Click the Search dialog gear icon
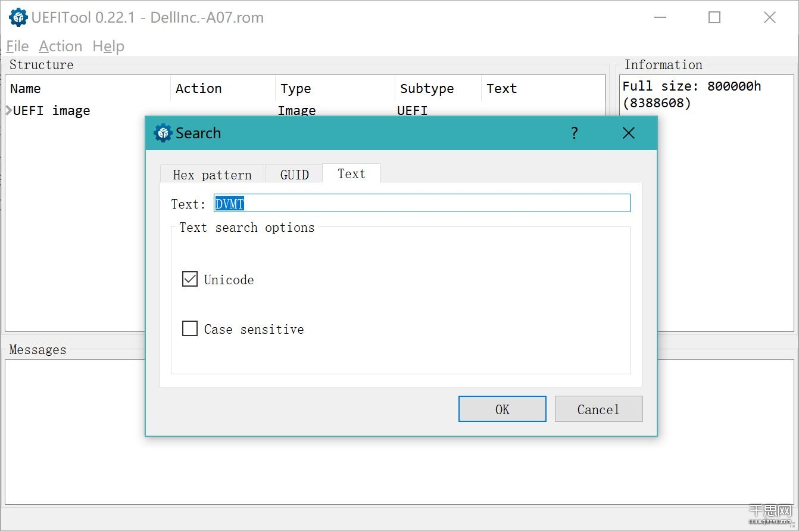 tap(163, 133)
